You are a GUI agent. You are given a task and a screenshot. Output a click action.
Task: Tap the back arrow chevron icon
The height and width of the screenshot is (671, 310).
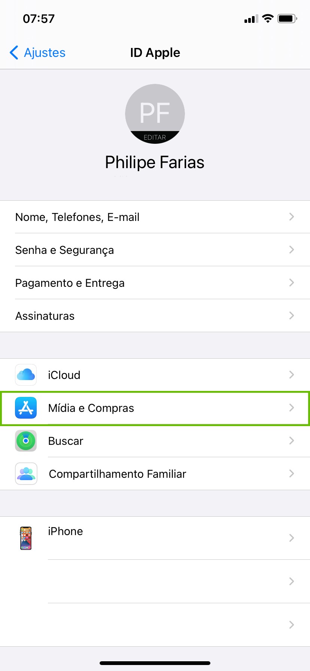[x=14, y=53]
